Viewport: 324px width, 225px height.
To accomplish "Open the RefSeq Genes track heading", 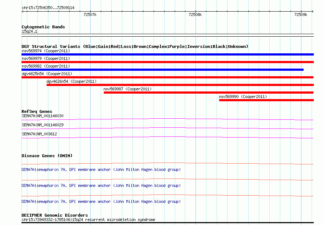I will point(37,112).
